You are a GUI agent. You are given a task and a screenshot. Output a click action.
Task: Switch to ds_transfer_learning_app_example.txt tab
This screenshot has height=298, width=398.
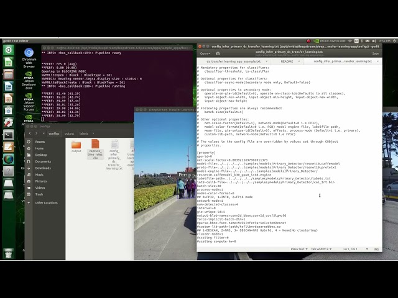tap(233, 61)
